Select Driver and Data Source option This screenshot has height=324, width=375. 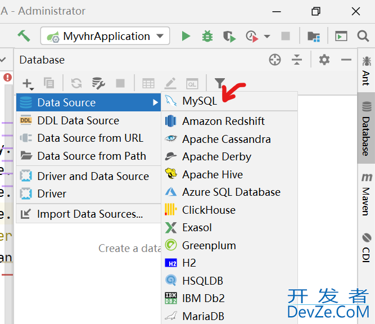pyautogui.click(x=88, y=176)
